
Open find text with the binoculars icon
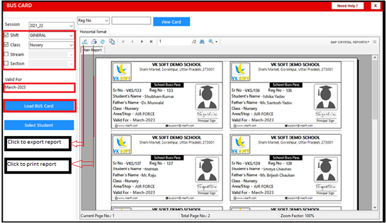point(202,42)
